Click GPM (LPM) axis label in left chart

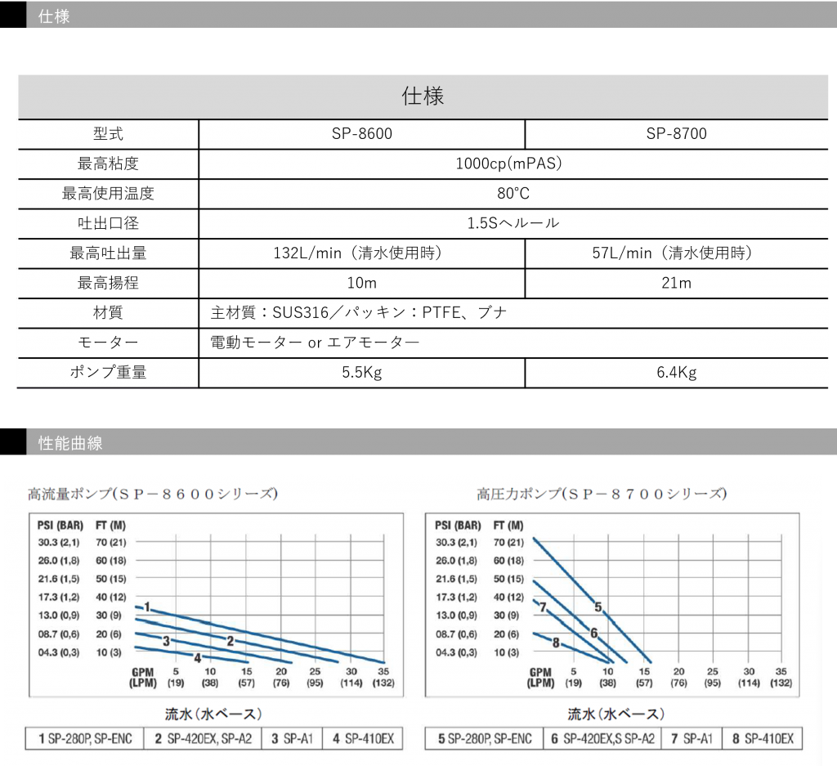(x=143, y=678)
